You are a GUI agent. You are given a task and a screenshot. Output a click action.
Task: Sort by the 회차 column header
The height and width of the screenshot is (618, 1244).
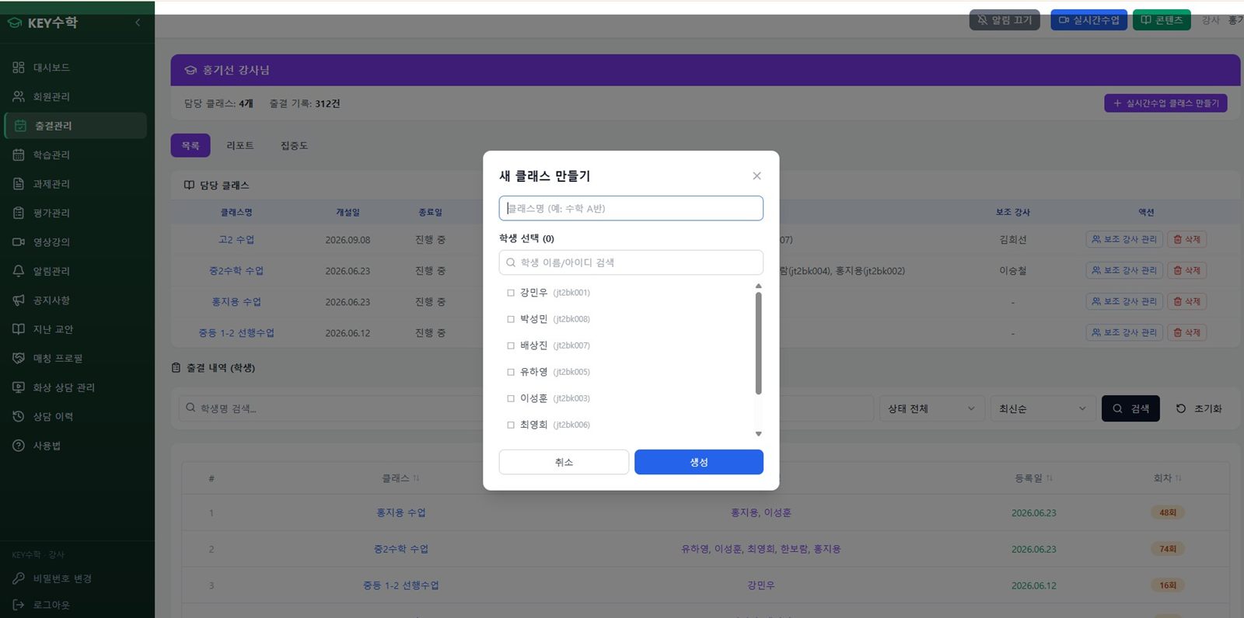click(1167, 478)
